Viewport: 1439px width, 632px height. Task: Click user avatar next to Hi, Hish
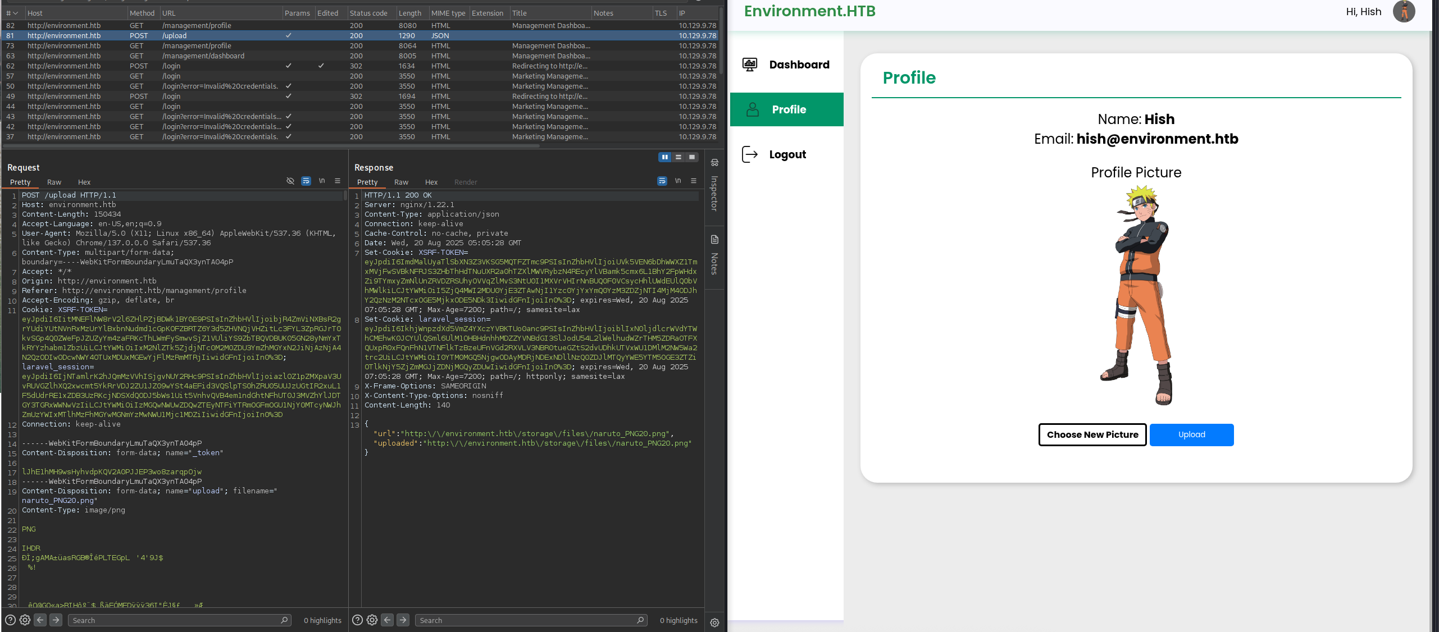(x=1404, y=11)
